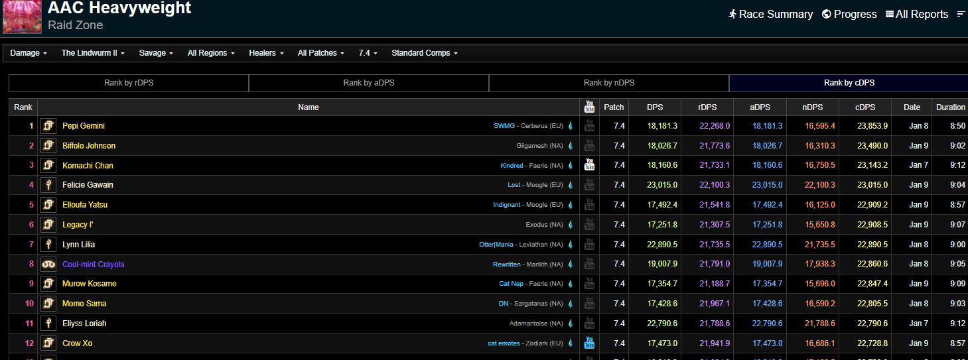The height and width of the screenshot is (360, 968).
Task: Open Kindred guild link
Action: point(512,166)
